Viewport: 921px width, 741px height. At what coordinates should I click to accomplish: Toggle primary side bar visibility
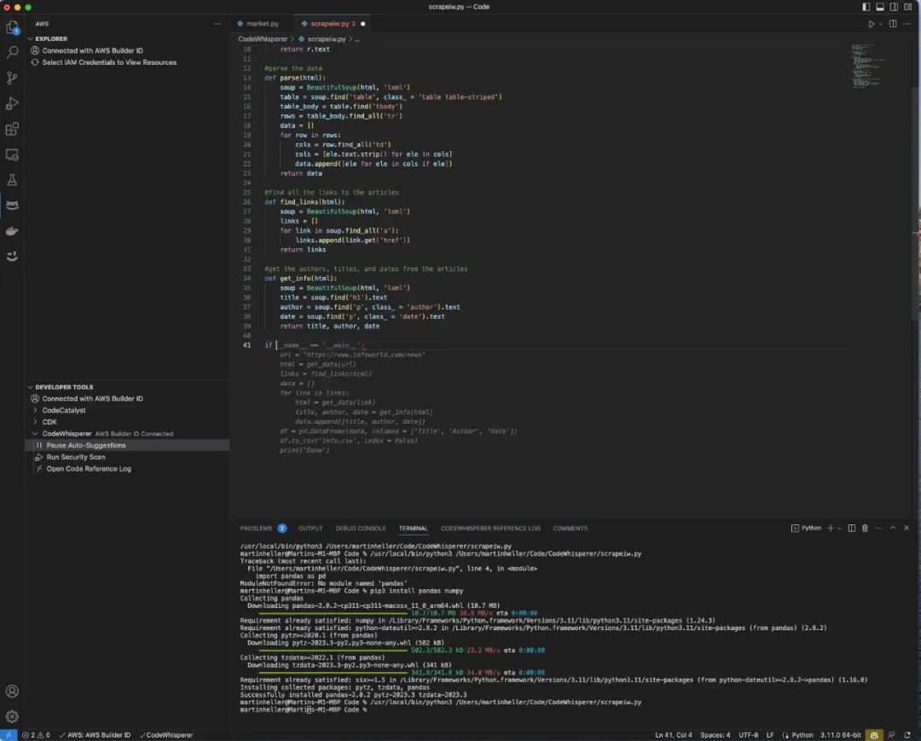[867, 7]
